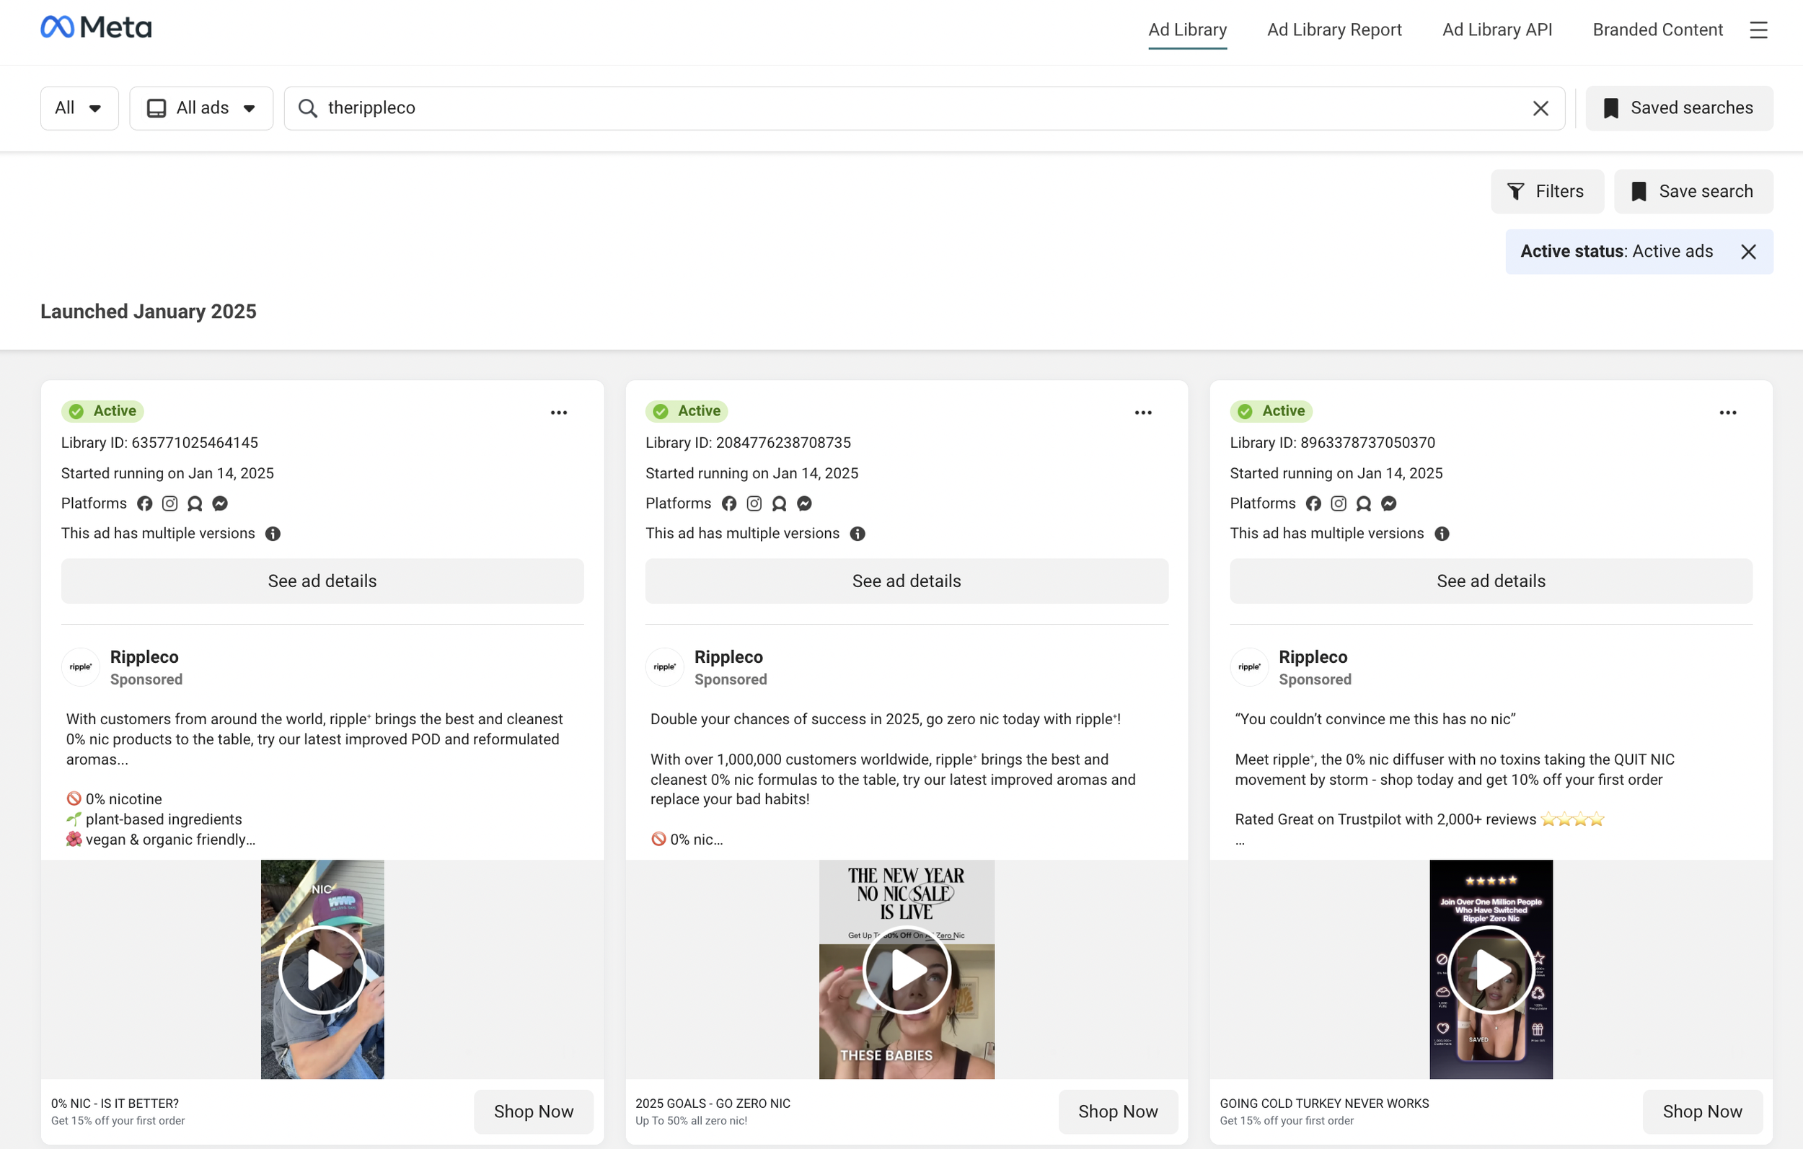Click Audience Network icon on ad 8963378737050370

click(1364, 504)
